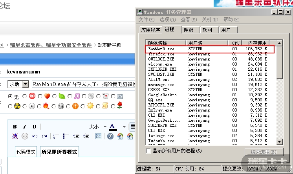Viewport: 293px width, 174px height.
Task: Select radio button beside the scroll icon
Action: tap(98, 106)
